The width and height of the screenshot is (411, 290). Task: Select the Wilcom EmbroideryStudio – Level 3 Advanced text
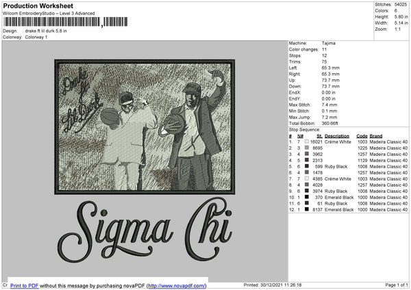point(49,14)
